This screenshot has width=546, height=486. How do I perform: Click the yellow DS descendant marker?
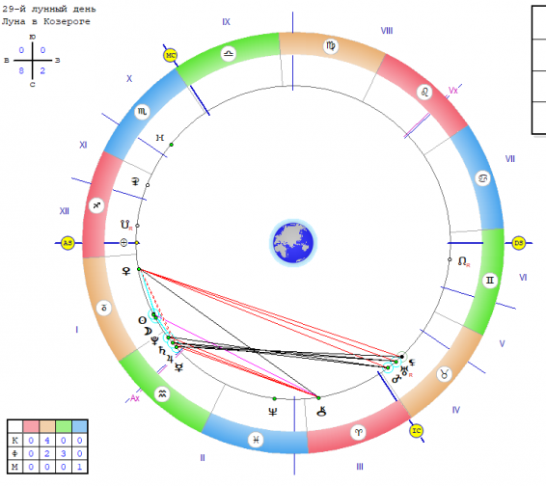518,243
